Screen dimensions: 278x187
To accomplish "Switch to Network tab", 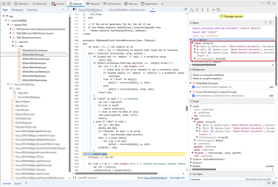I will [93, 4].
